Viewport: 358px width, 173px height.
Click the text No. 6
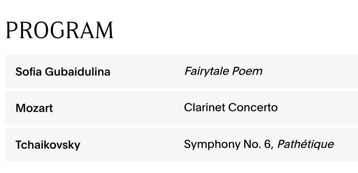tap(257, 144)
